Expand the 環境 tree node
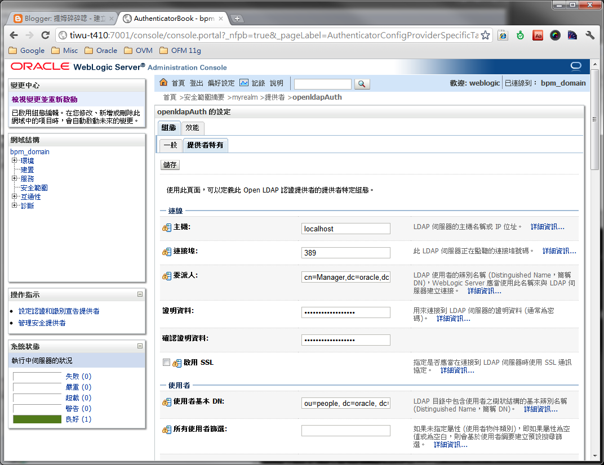The image size is (604, 465). (x=14, y=160)
